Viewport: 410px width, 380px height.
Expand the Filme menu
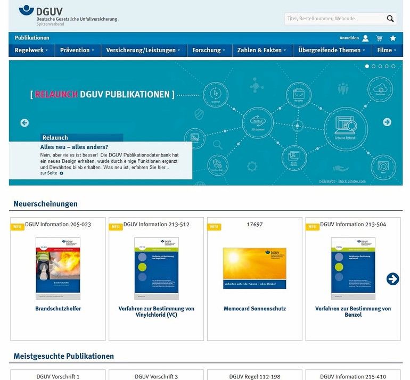[x=387, y=50]
